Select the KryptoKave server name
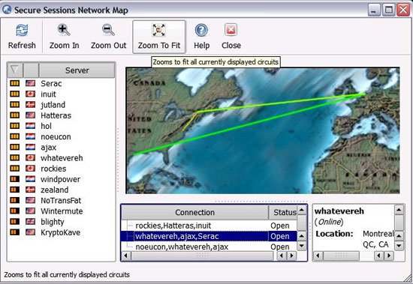The height and width of the screenshot is (284, 413). (x=60, y=233)
